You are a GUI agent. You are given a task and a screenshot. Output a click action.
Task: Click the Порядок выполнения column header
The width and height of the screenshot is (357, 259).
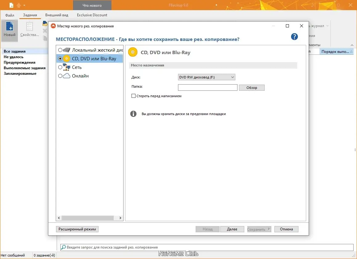(x=336, y=52)
